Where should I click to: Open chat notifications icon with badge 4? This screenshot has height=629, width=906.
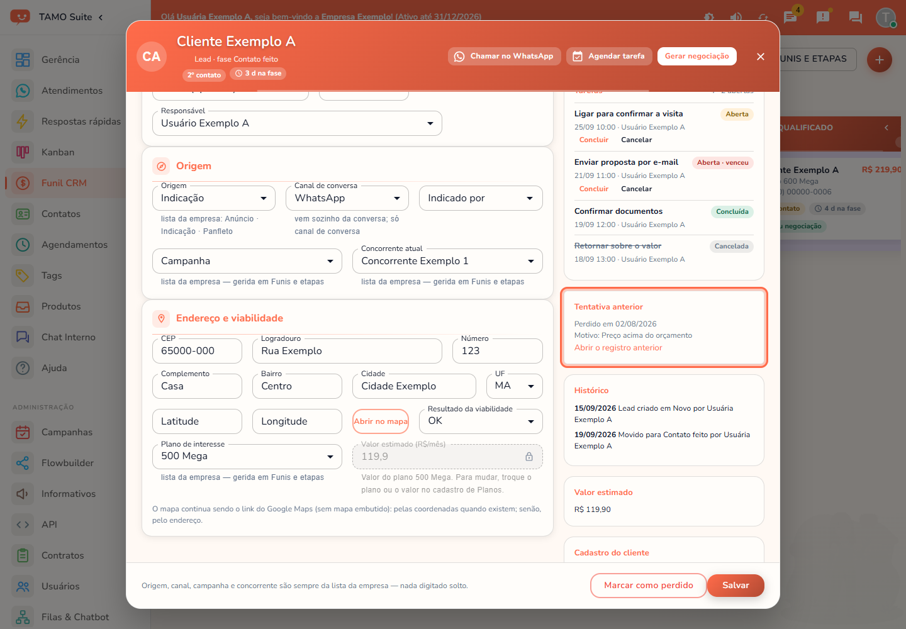[x=791, y=17]
